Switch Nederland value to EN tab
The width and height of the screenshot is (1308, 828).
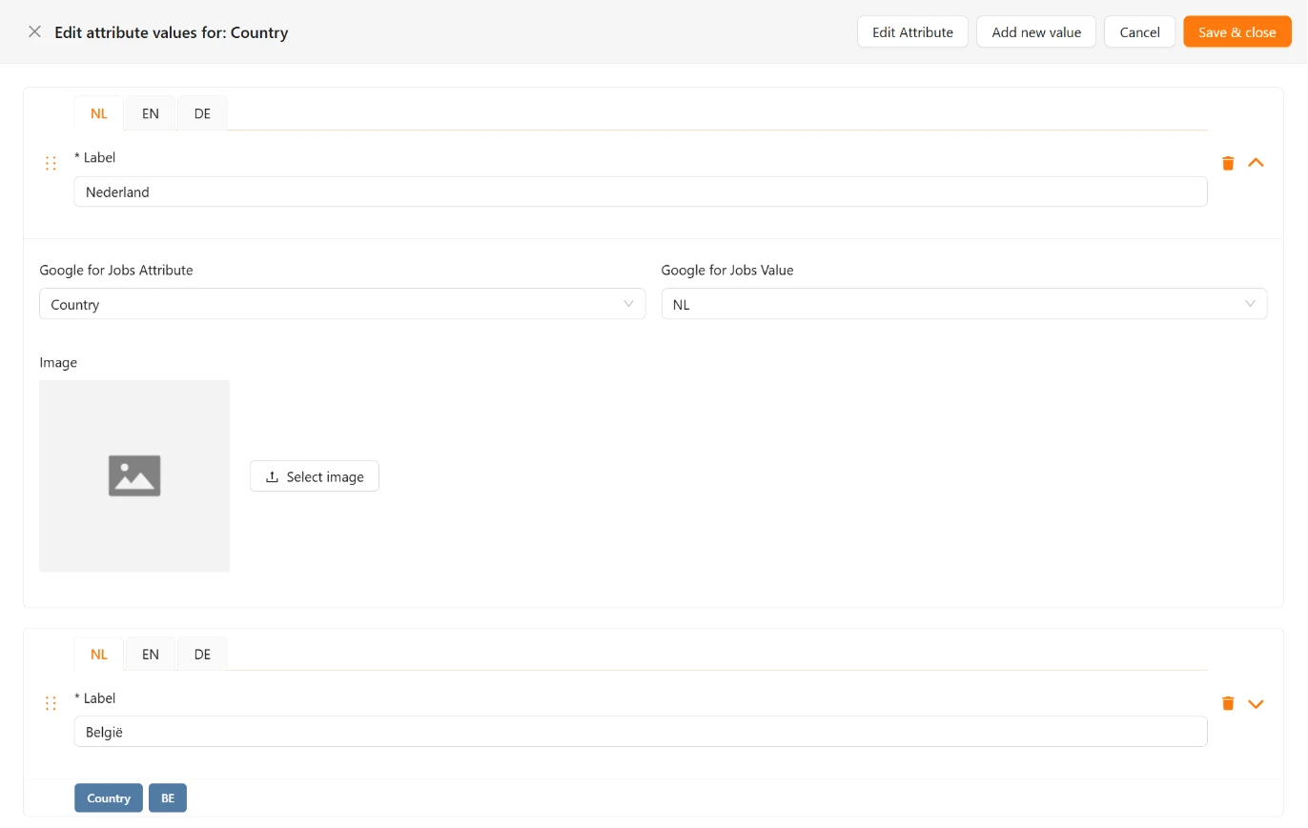[x=150, y=113]
